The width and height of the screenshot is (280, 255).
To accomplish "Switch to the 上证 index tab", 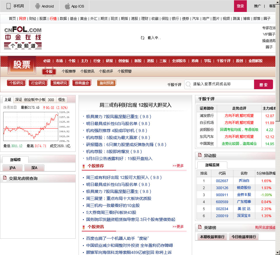I will [8, 99].
